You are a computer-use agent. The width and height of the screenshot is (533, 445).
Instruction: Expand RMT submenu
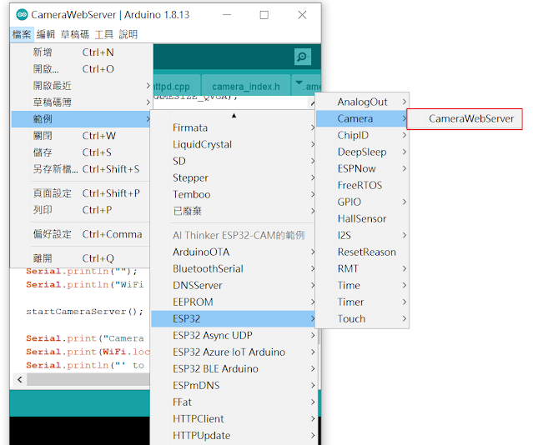(x=362, y=268)
